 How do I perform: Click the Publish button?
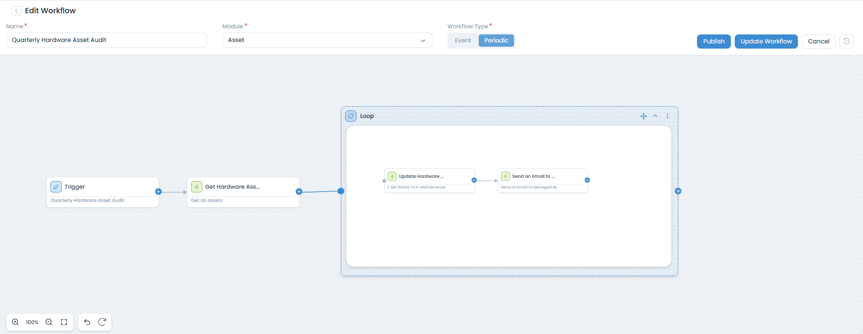tap(714, 42)
